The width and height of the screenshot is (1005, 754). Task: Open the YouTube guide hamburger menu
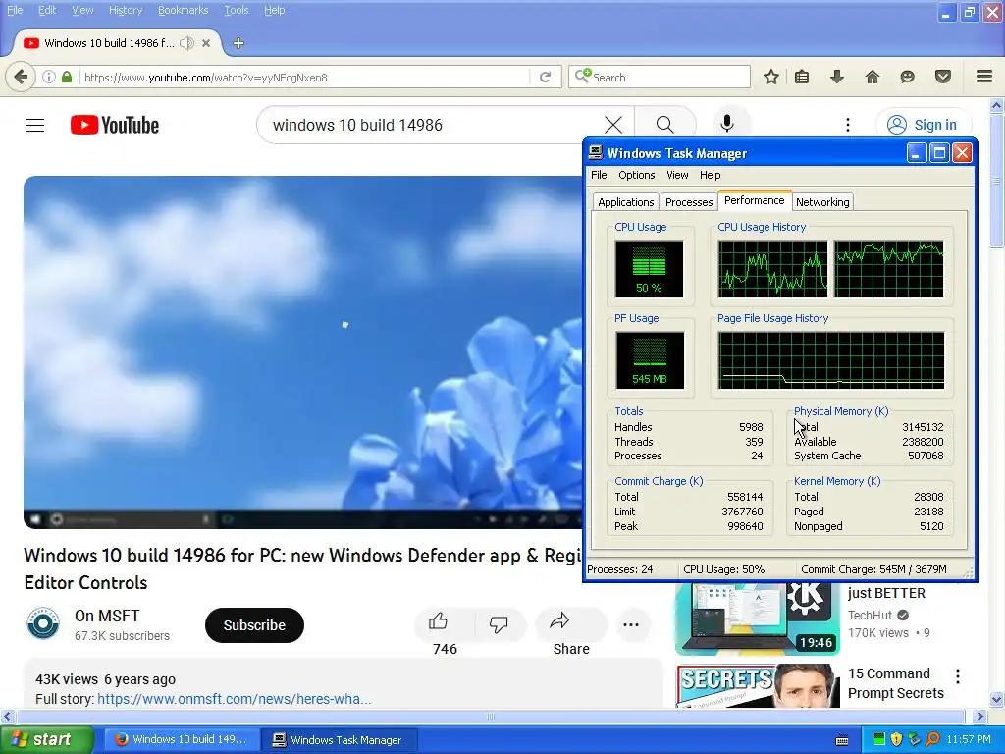pyautogui.click(x=35, y=125)
